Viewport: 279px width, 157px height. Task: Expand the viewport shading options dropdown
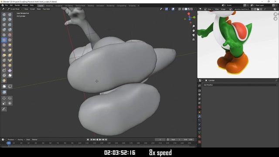[194, 9]
